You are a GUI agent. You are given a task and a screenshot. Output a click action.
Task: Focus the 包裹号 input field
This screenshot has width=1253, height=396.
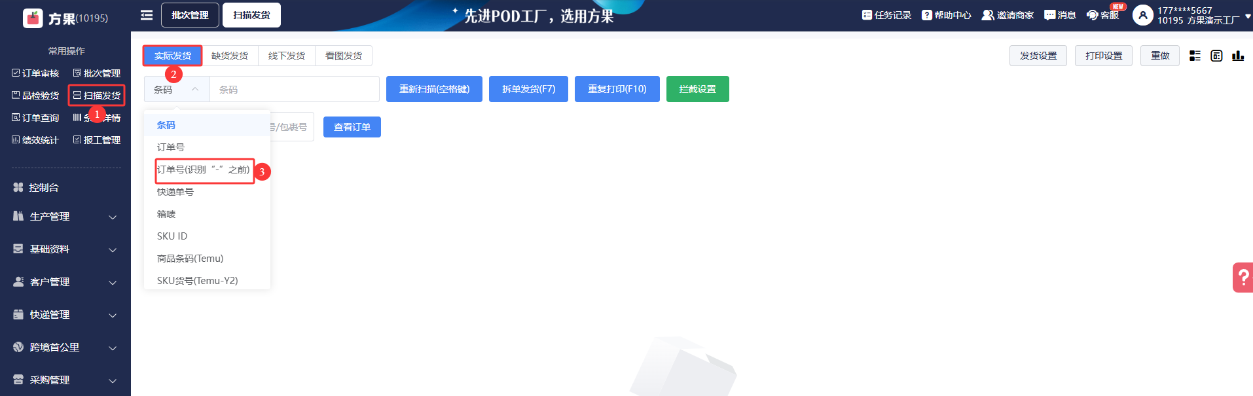(x=292, y=127)
